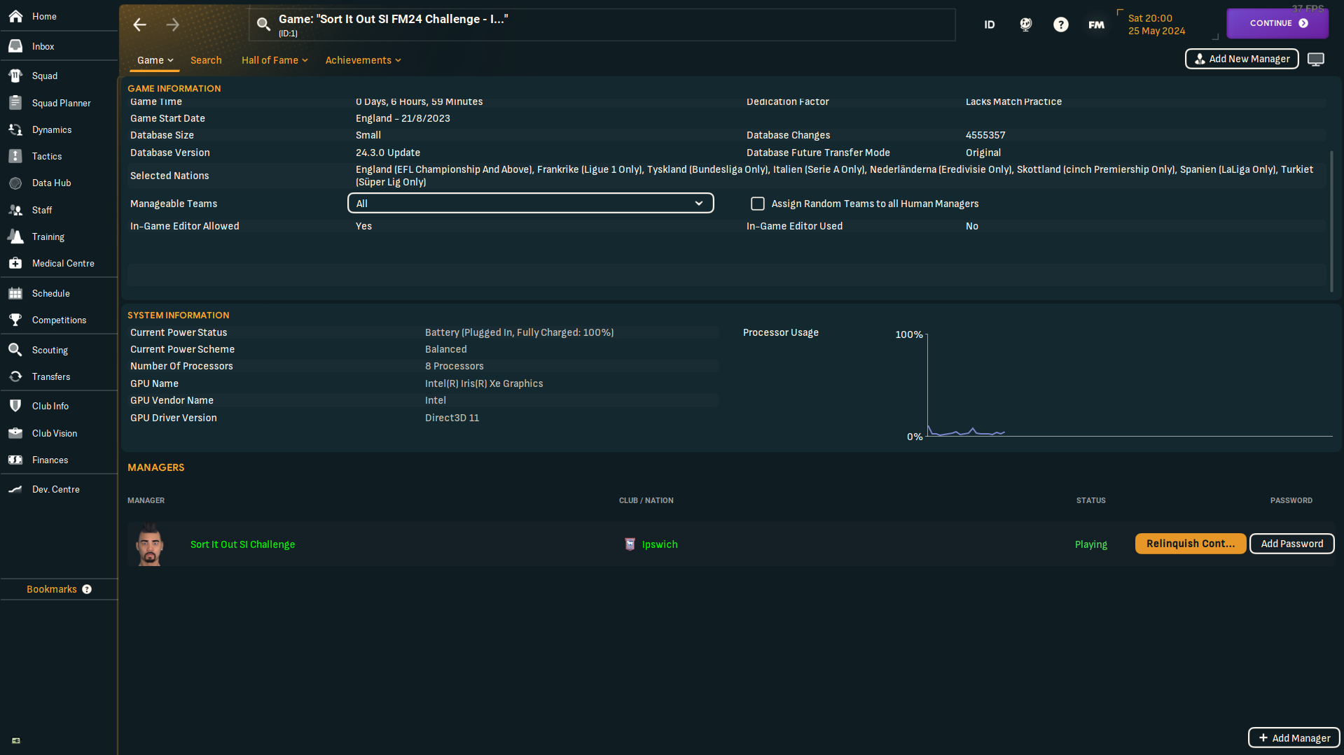The width and height of the screenshot is (1344, 755).
Task: Click the Intel(R) Iris(R) Xe Graphics value
Action: tap(483, 383)
